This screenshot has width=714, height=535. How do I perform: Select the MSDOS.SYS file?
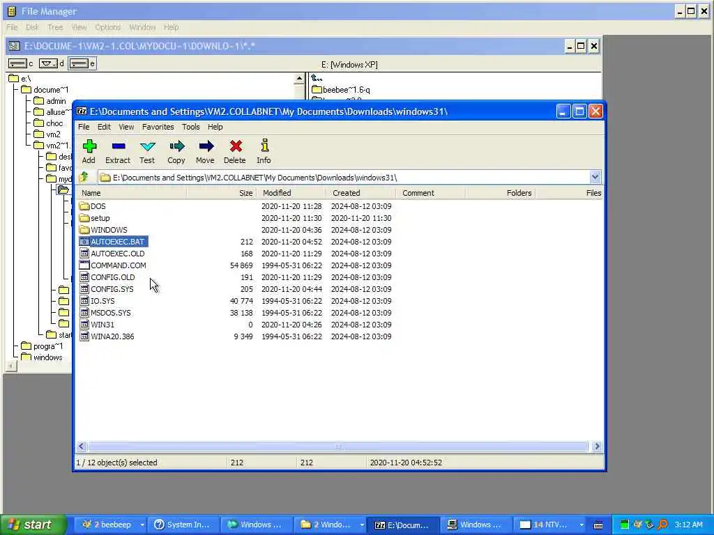105,313
